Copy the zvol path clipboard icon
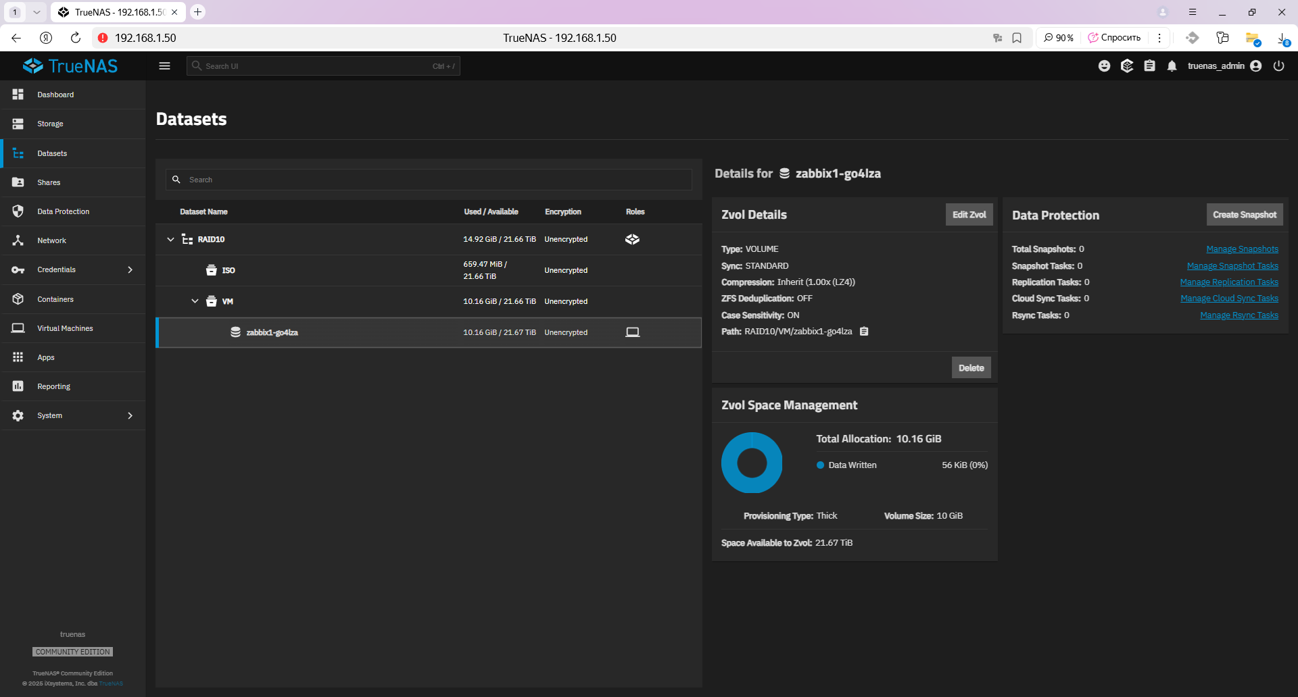This screenshot has height=697, width=1298. pyautogui.click(x=864, y=332)
